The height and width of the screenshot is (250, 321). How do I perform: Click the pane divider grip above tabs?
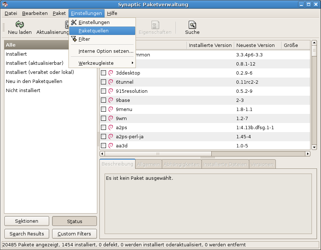(x=208, y=158)
